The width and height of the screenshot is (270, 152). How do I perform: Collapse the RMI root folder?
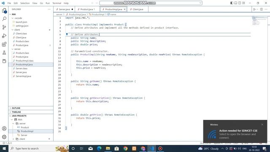tap(11, 14)
